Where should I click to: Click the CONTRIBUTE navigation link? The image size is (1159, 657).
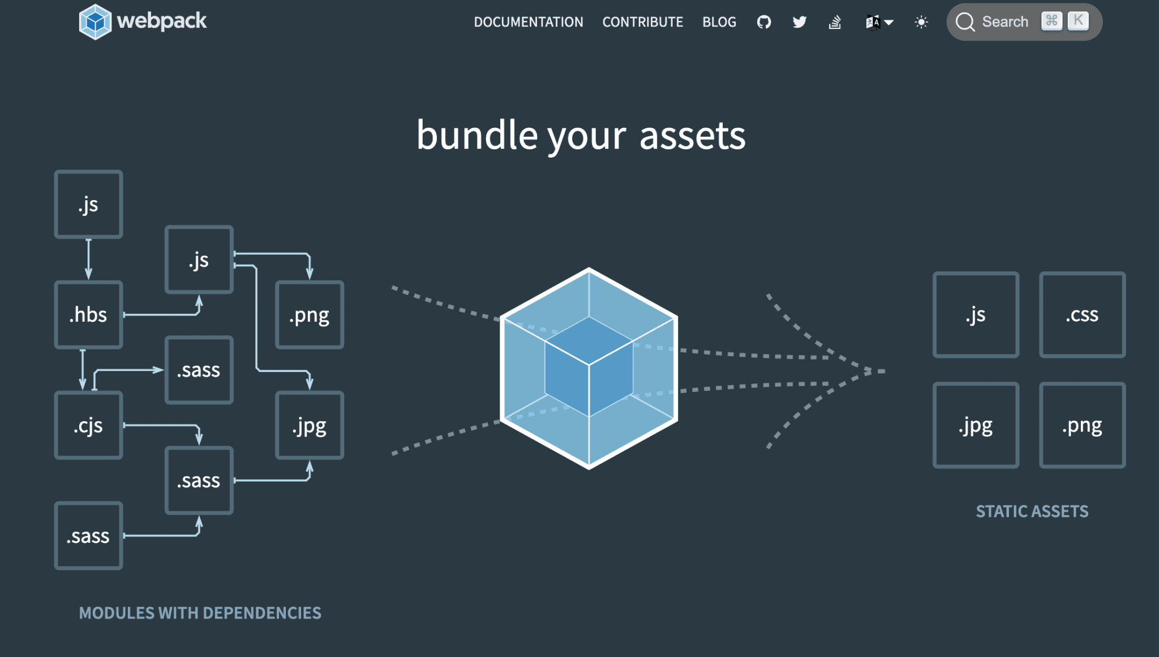point(642,21)
